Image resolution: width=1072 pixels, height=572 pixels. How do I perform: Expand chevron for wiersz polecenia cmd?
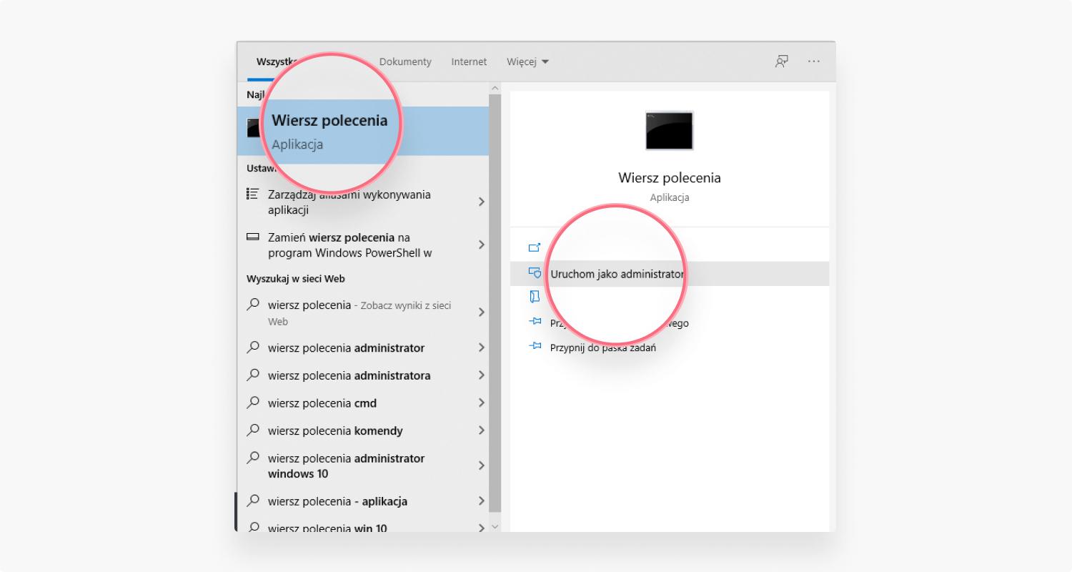[481, 403]
